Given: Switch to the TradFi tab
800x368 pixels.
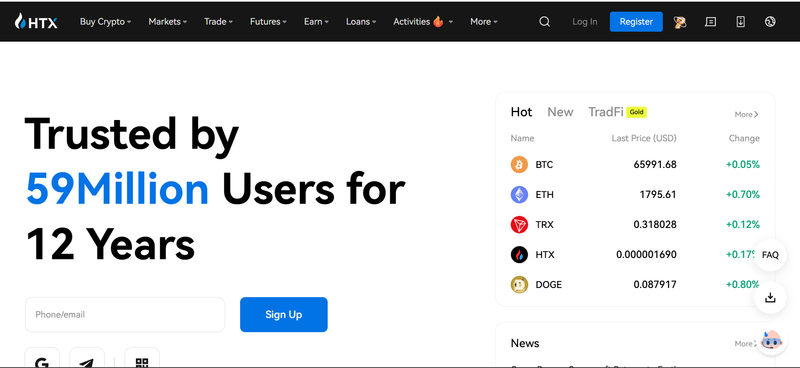Looking at the screenshot, I should [x=606, y=112].
